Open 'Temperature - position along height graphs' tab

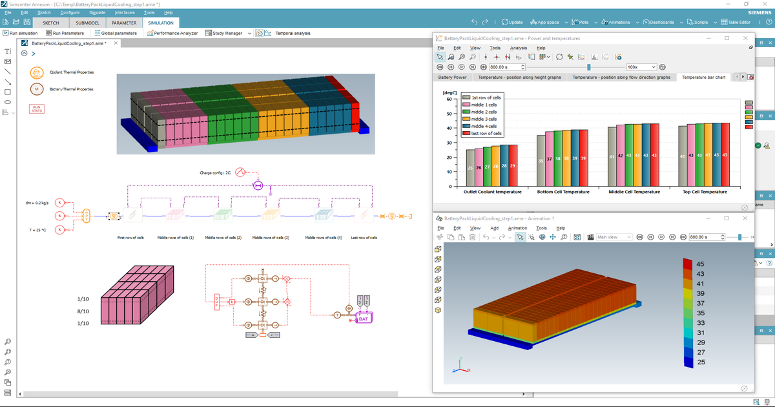518,77
